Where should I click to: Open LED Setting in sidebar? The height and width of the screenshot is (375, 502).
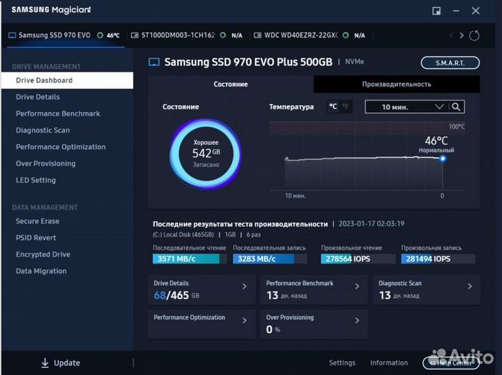tap(36, 180)
